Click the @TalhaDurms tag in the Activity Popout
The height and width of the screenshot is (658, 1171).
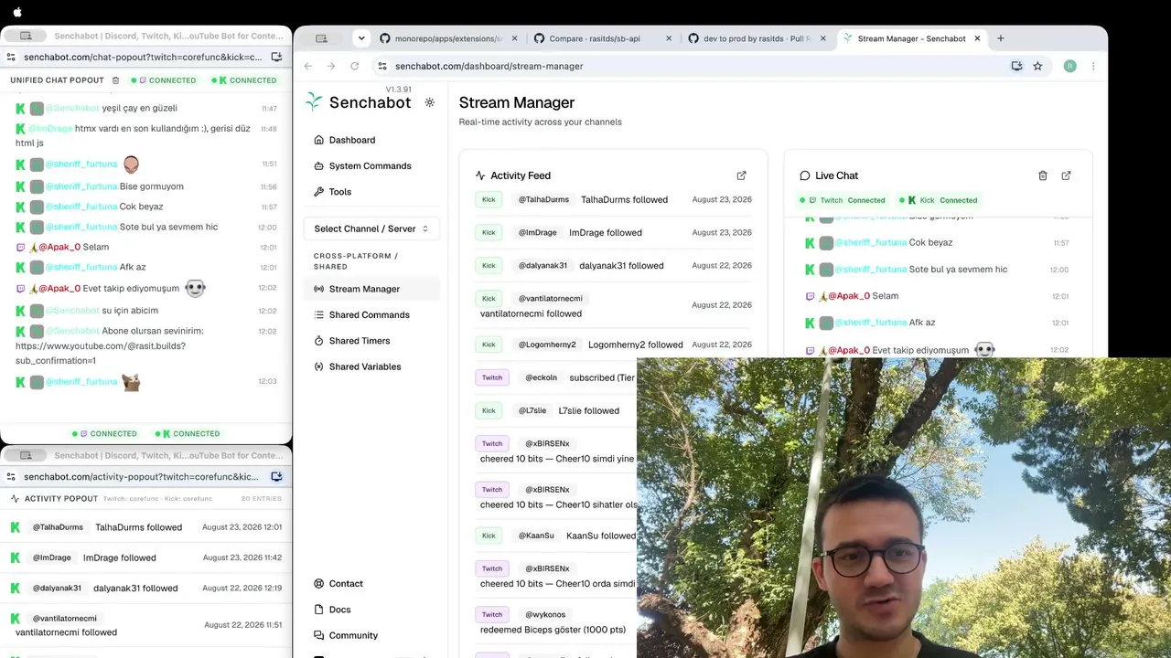pyautogui.click(x=59, y=527)
